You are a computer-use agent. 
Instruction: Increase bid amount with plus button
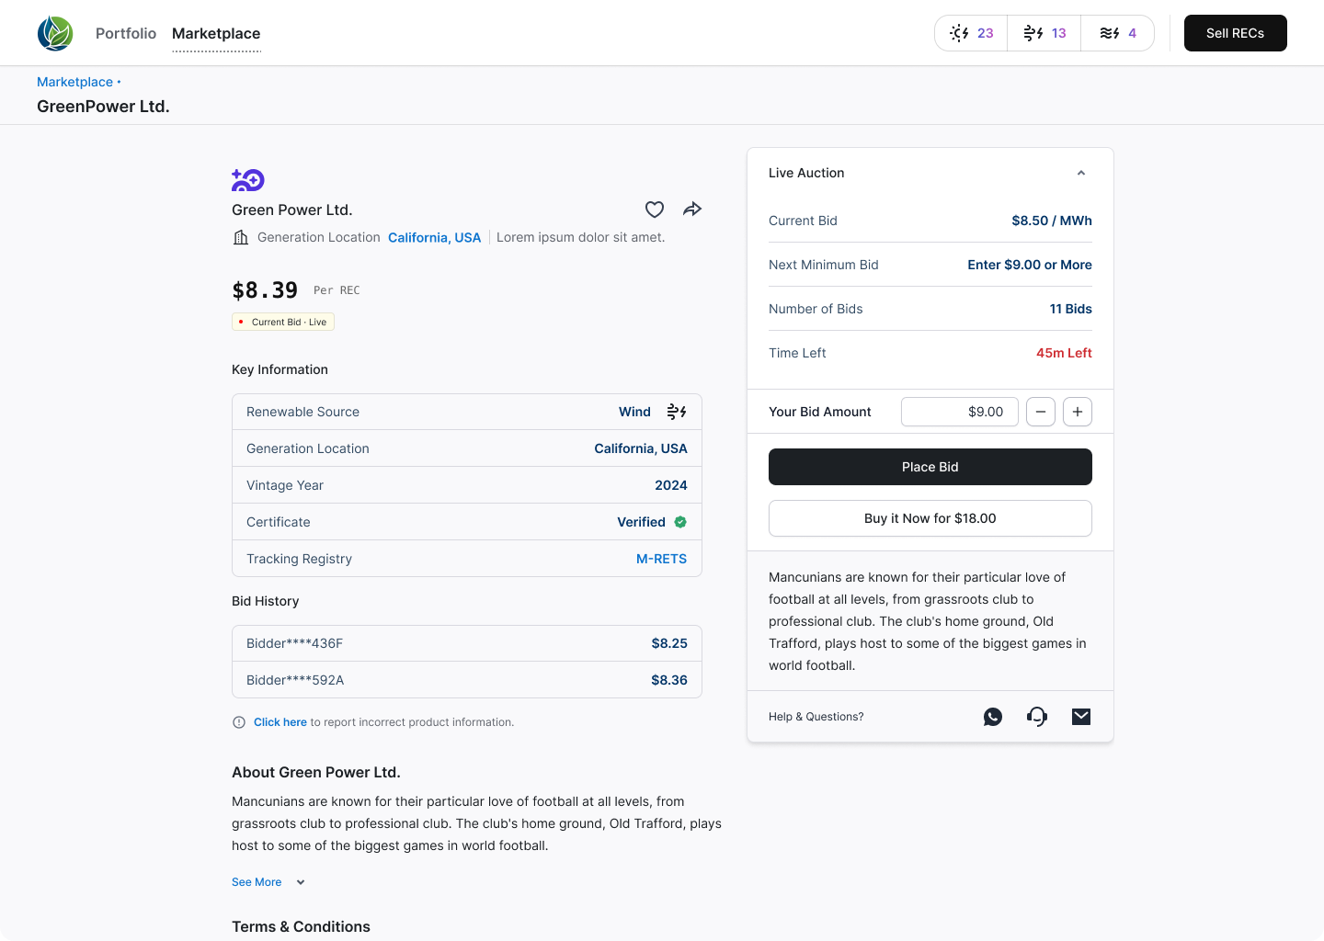pos(1077,412)
